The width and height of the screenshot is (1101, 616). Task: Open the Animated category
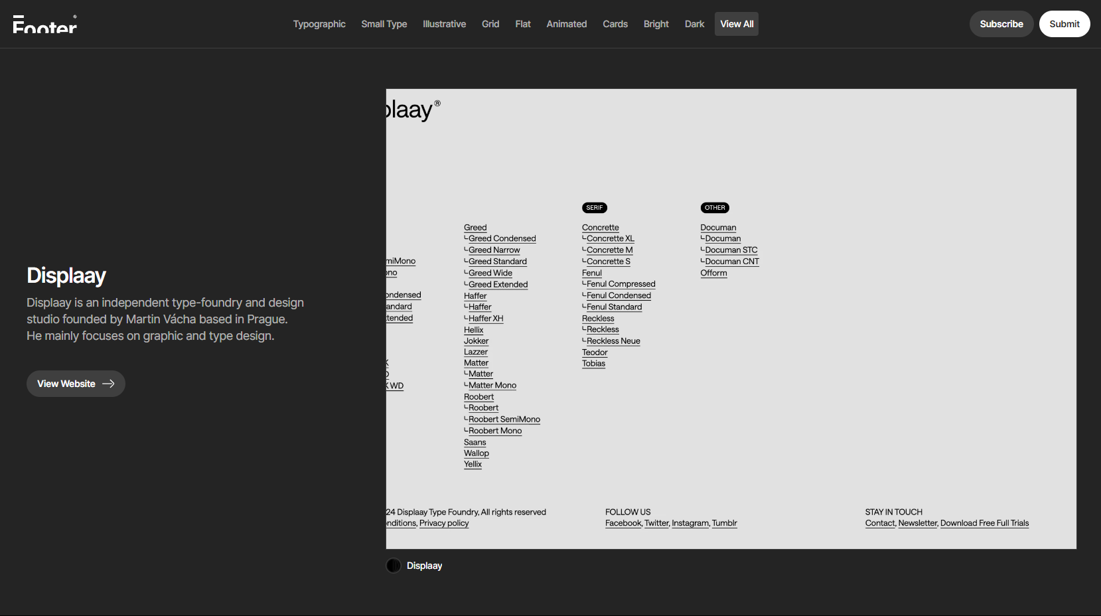[567, 24]
